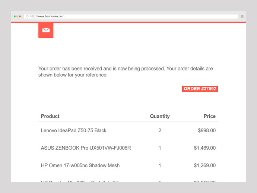Click the Product column header
Screen dimensions: 257x193
tap(50, 116)
